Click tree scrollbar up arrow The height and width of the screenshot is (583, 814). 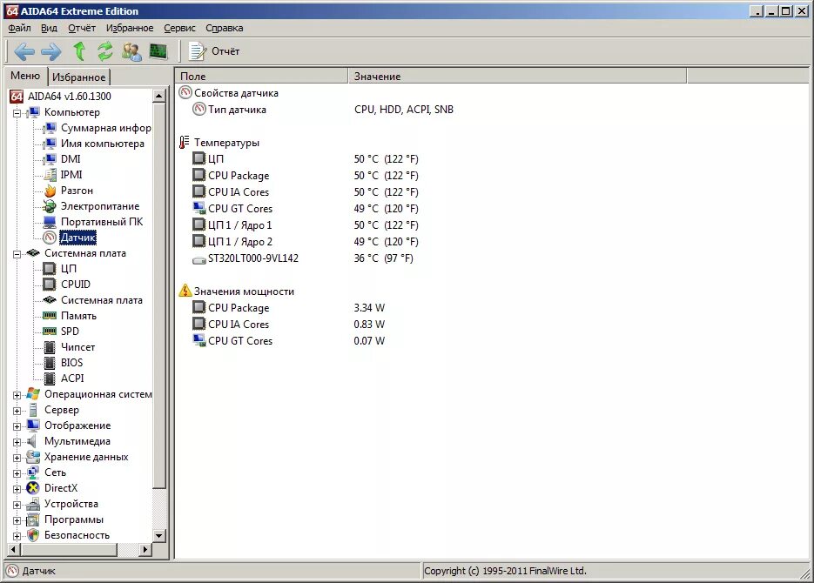click(x=158, y=96)
